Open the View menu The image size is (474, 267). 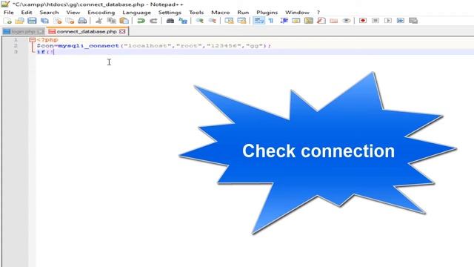tap(73, 13)
